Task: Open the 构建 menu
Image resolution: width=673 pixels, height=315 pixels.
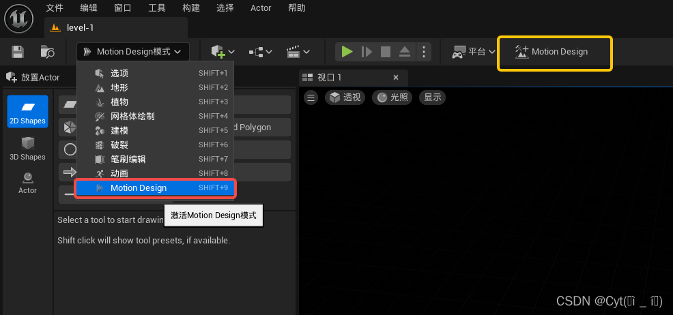Action: [190, 7]
